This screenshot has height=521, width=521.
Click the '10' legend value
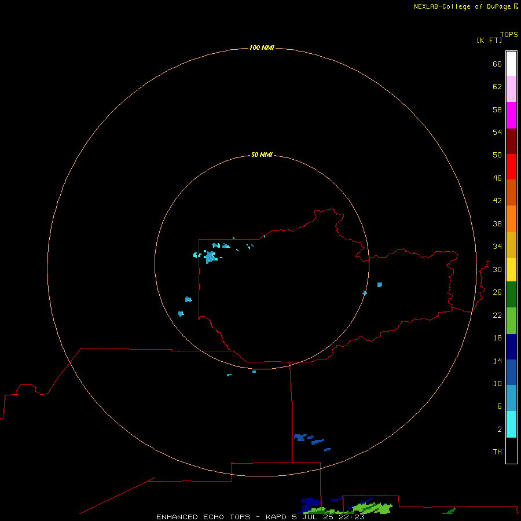click(497, 384)
